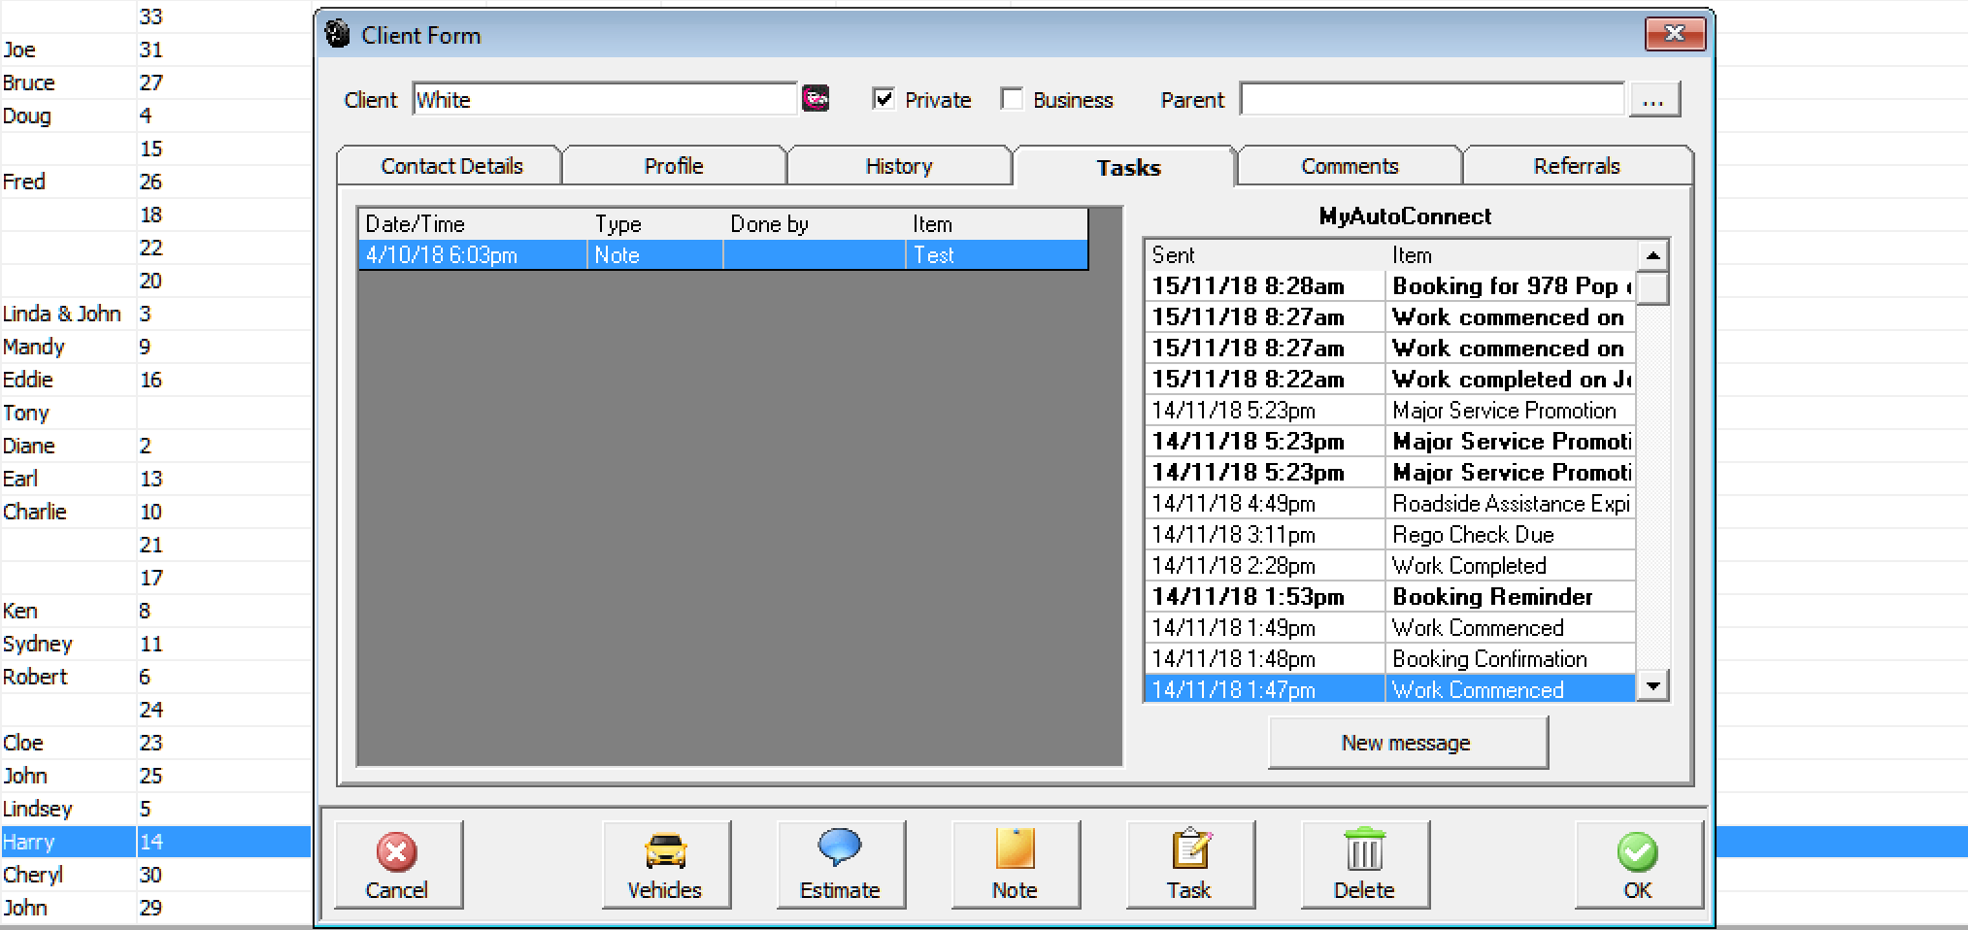Switch to the History tab
This screenshot has height=930, width=1968.
click(899, 166)
